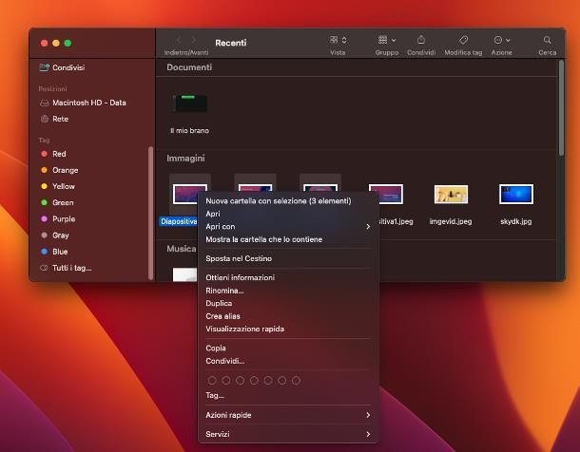Click the skydk.jpg file name
580x452 pixels.
(516, 221)
